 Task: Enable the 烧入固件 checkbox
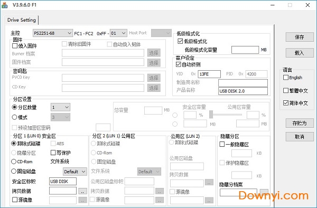coord(15,46)
